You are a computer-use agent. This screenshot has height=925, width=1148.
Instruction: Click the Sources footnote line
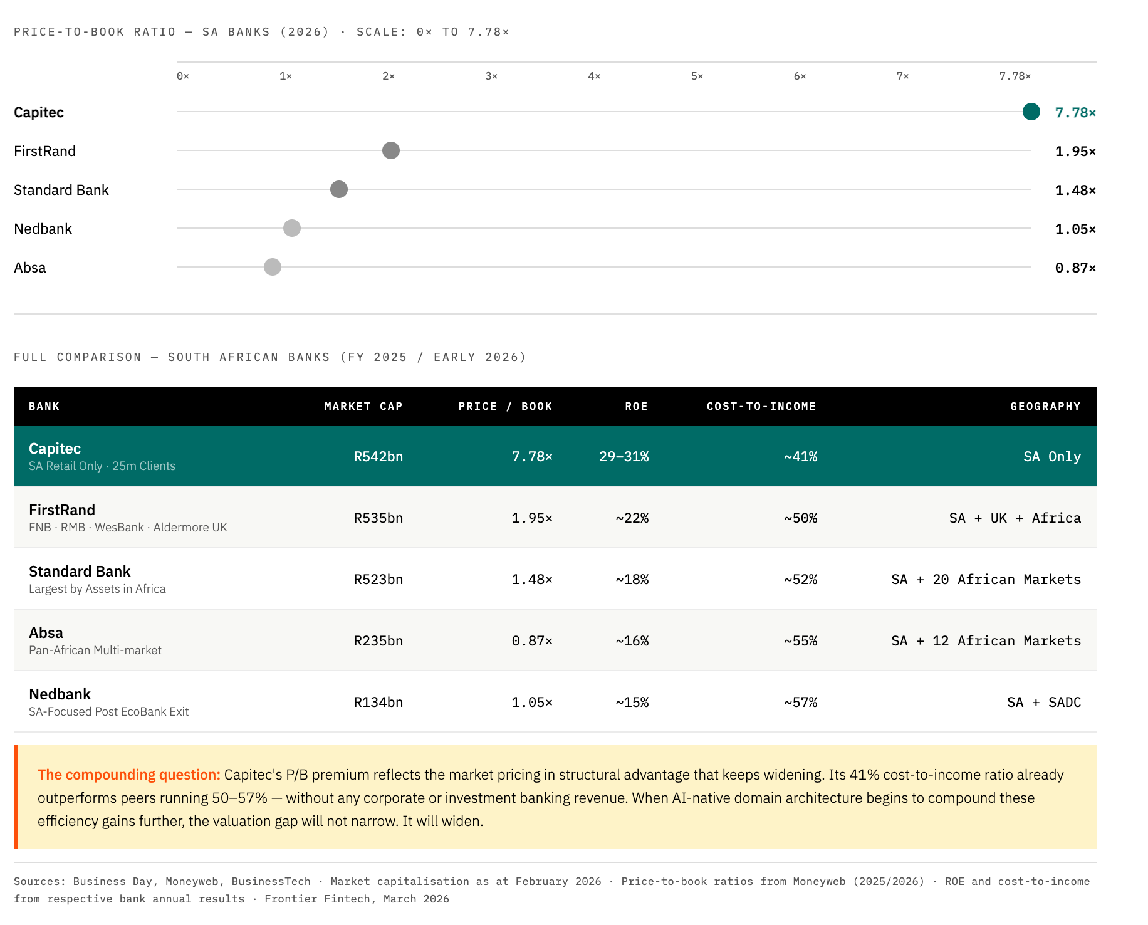click(x=551, y=890)
